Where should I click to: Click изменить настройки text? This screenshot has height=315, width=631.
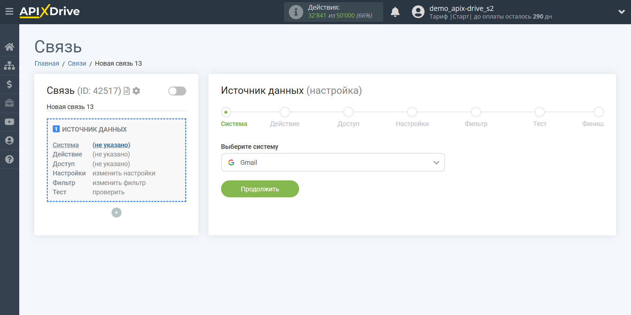(x=124, y=173)
